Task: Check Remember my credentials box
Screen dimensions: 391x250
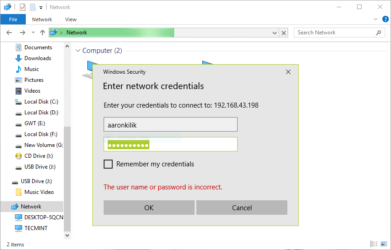Action: (x=108, y=164)
